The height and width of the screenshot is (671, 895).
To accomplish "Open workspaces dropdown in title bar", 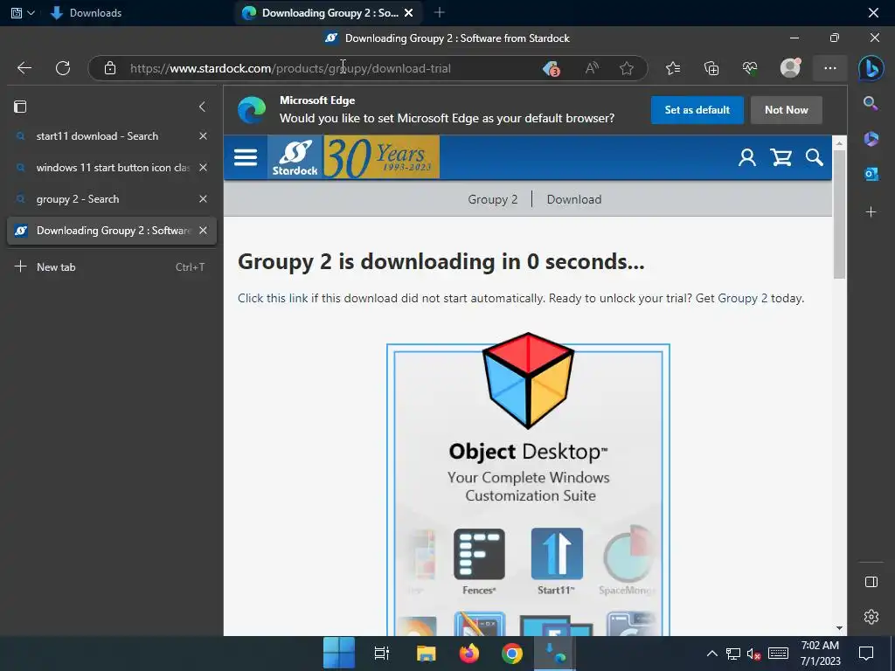I will [x=23, y=12].
